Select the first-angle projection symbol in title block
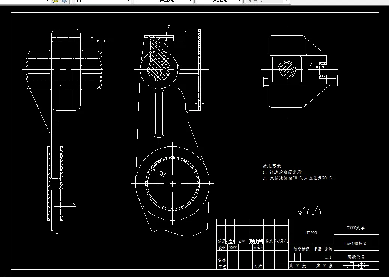389x277 pixels. point(356,266)
